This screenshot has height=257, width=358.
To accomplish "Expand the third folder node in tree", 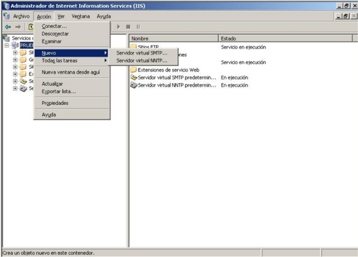I will point(15,67).
